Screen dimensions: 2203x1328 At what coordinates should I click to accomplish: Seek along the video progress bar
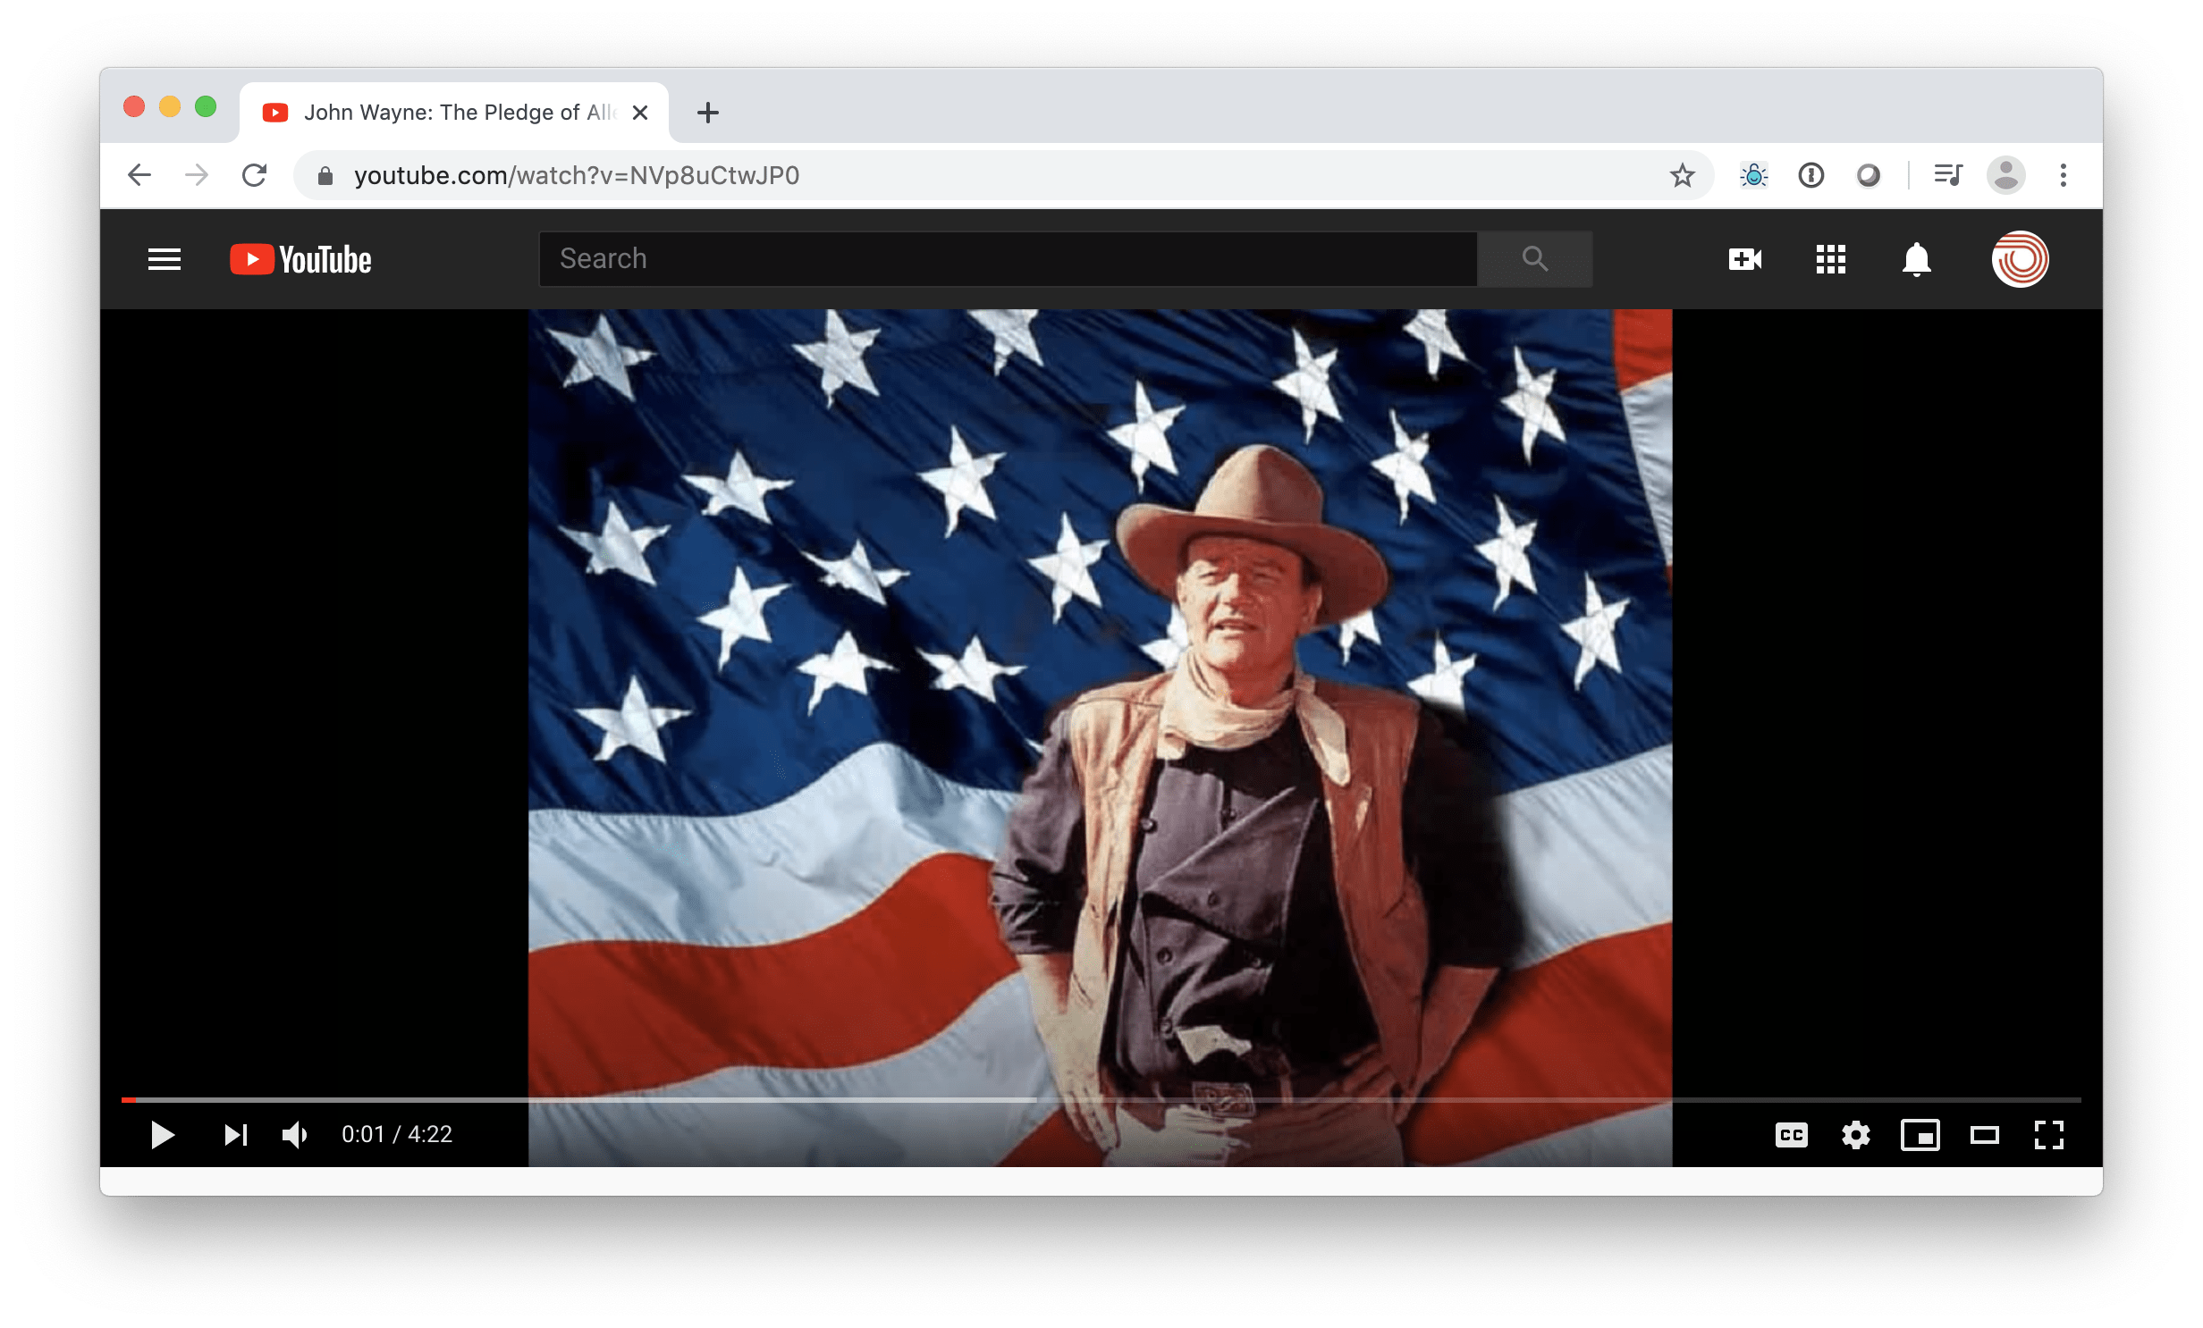pos(1101,1099)
